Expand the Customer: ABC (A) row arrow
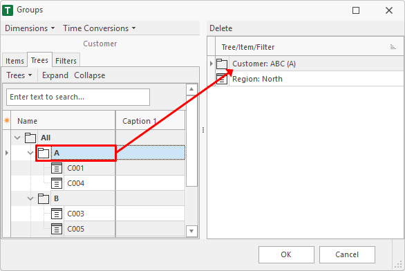Image resolution: width=405 pixels, height=271 pixels. (211, 64)
